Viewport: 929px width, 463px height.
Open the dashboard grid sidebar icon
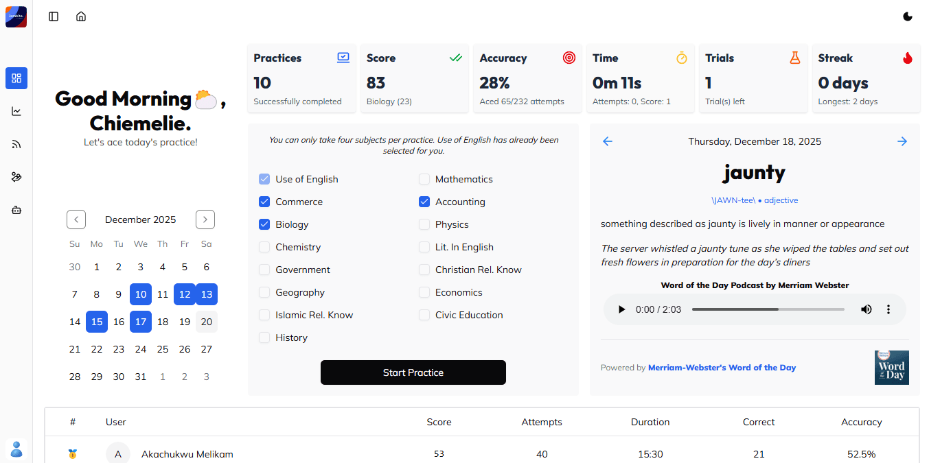pyautogui.click(x=16, y=78)
